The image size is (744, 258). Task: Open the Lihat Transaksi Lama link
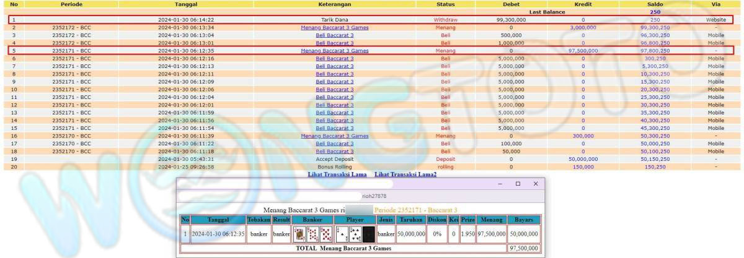(x=337, y=175)
